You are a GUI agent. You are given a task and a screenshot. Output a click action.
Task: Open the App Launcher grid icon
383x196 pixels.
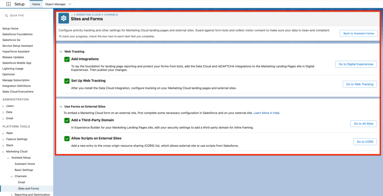[x=8, y=4]
